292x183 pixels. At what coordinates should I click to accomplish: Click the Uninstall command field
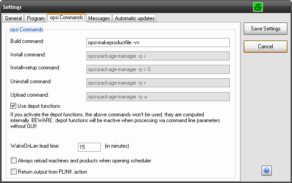(x=158, y=83)
